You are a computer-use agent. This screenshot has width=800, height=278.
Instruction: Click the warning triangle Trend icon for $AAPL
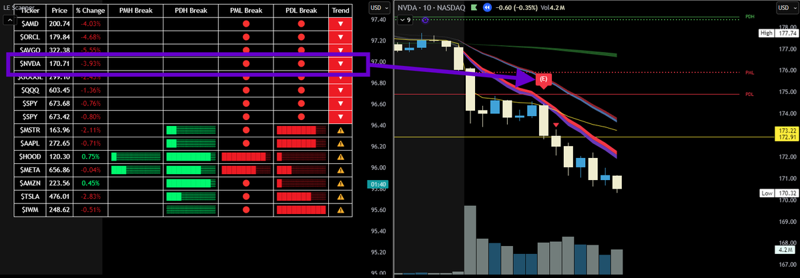coord(340,143)
